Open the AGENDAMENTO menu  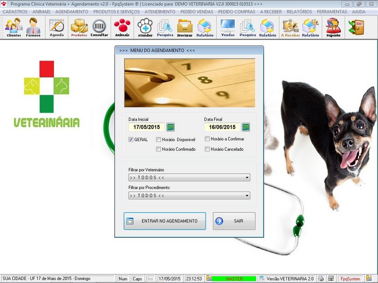point(72,11)
